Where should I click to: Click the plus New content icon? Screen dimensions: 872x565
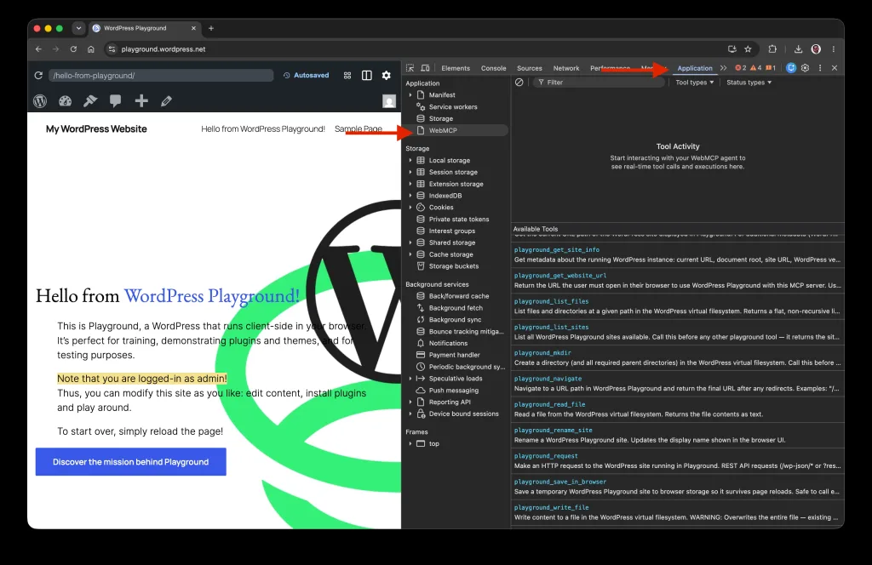point(141,101)
